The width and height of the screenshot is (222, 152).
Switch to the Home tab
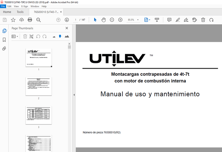tap(7, 12)
